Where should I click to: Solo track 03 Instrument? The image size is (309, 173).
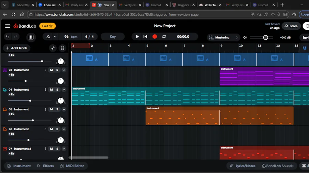pos(57,70)
